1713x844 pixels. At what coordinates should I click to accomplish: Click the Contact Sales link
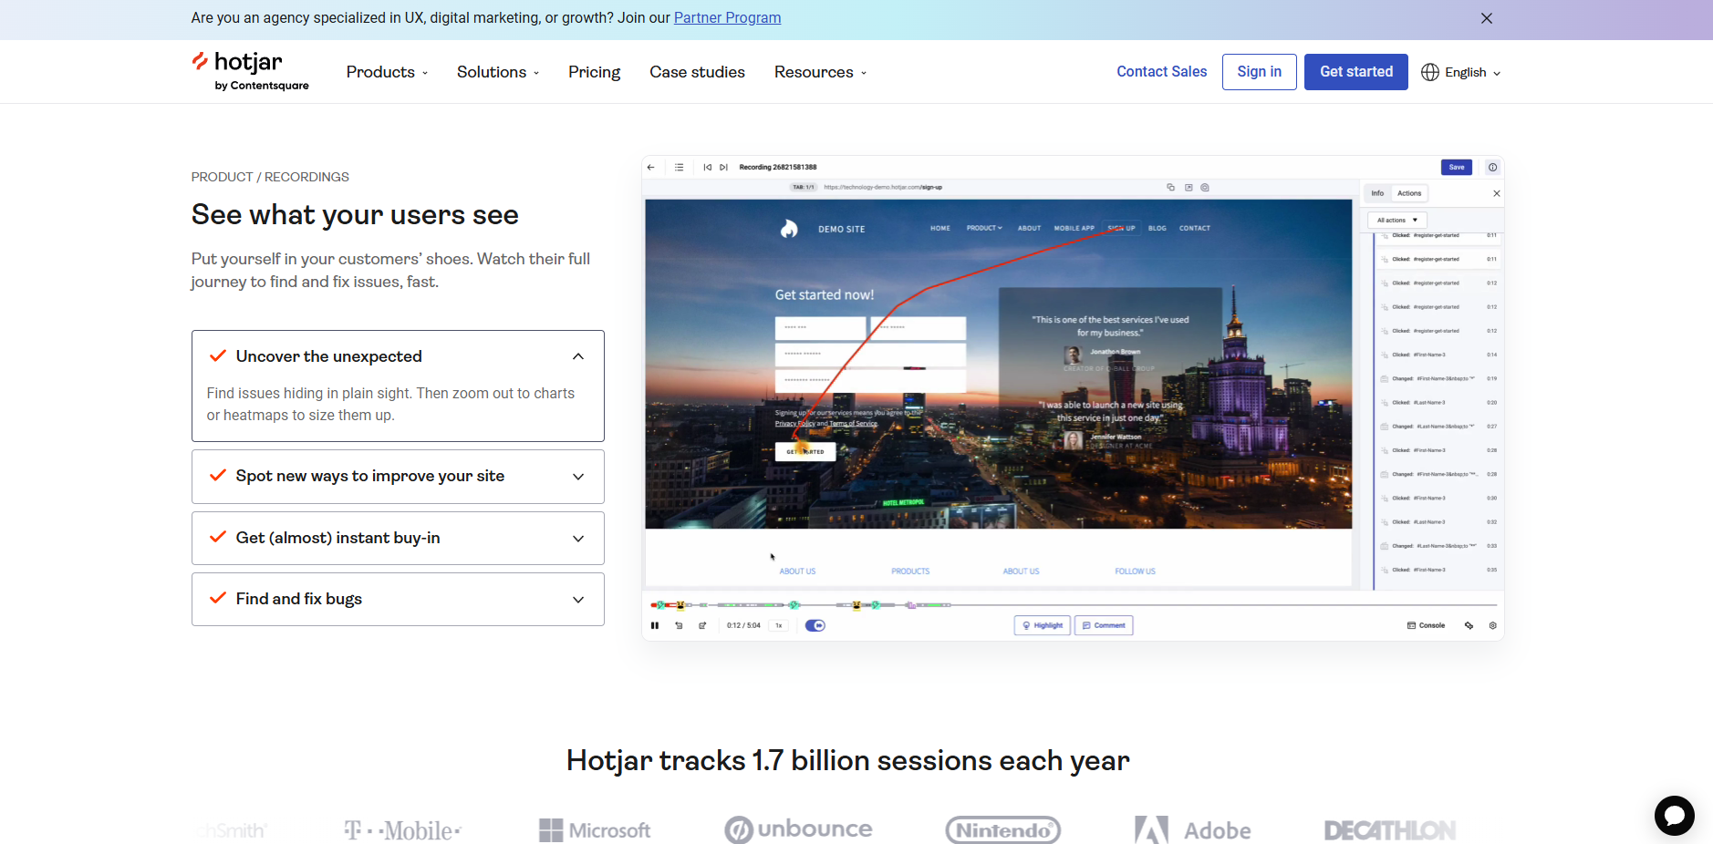coord(1161,72)
